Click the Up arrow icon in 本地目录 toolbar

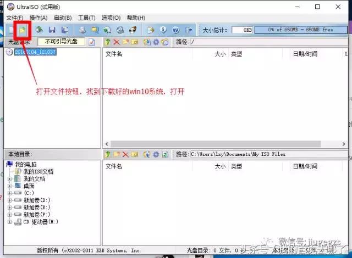tap(108, 154)
